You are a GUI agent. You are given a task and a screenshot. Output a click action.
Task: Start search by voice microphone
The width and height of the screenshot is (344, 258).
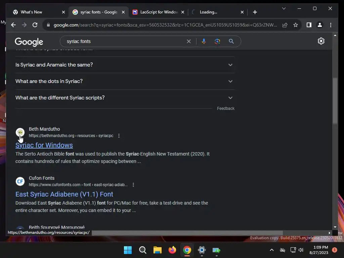tap(204, 41)
